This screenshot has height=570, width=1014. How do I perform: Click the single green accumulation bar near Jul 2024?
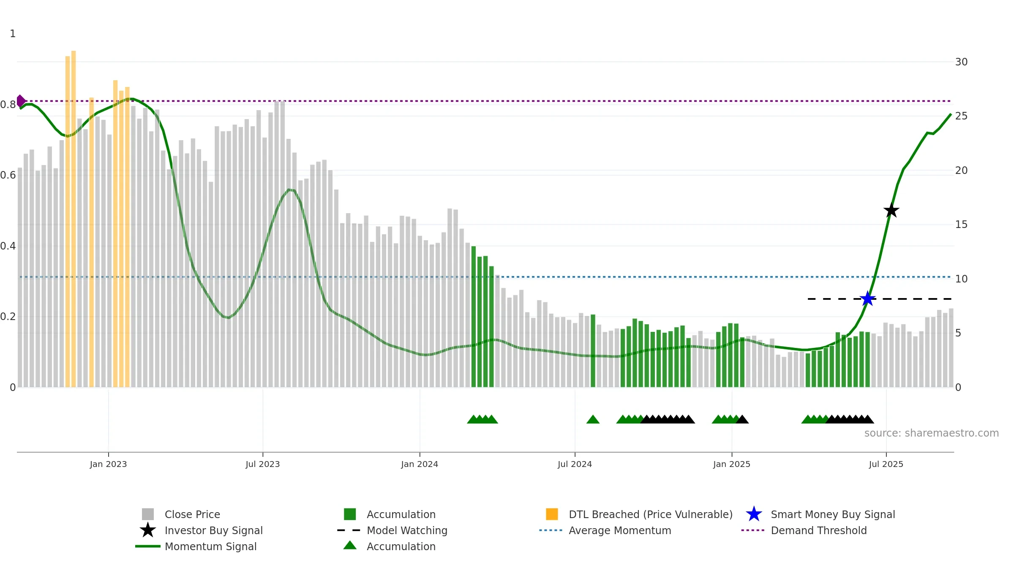click(x=593, y=351)
